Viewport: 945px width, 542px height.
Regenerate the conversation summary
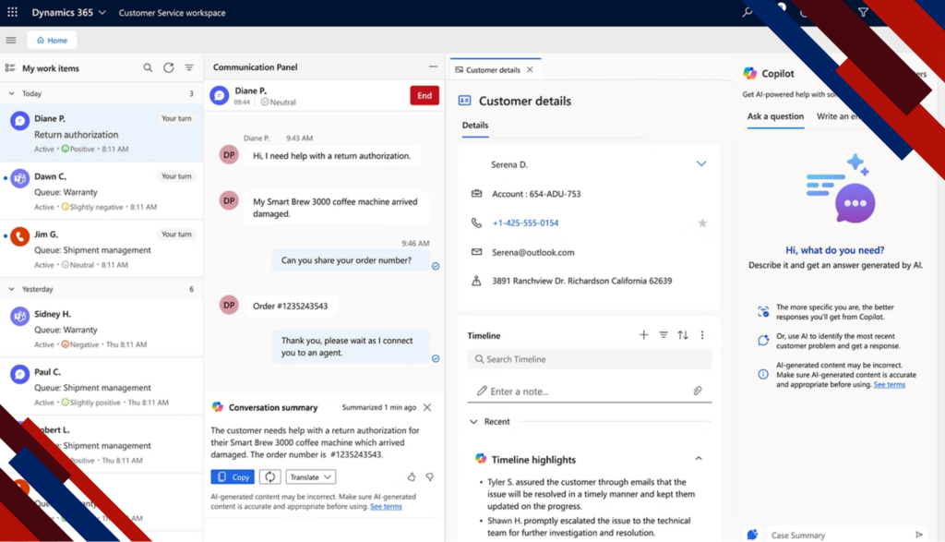[x=268, y=476]
